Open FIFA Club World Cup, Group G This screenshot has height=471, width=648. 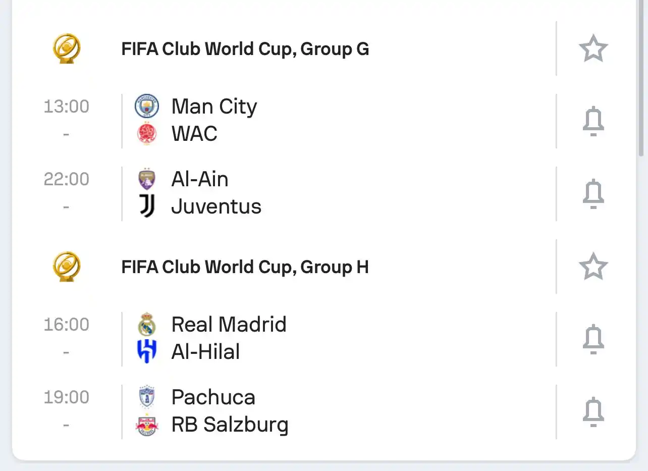[245, 49]
